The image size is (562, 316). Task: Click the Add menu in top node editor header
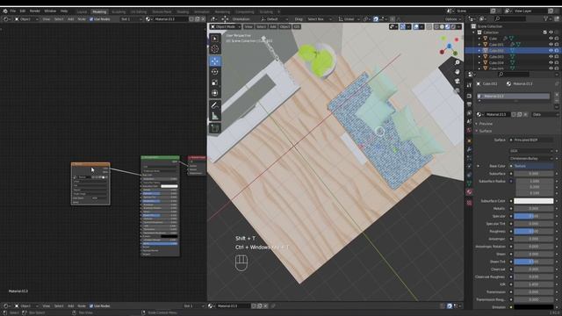tap(70, 19)
